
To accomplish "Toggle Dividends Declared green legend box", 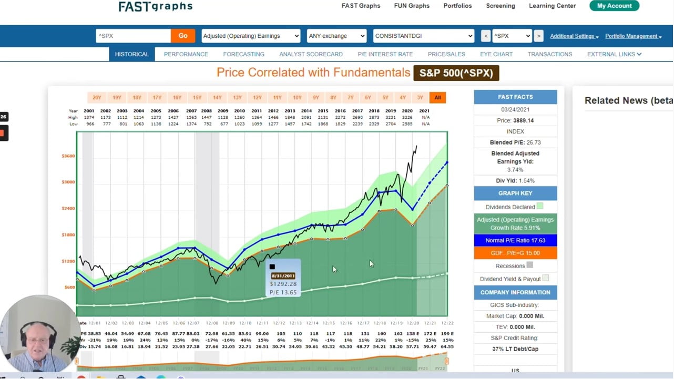I will (540, 207).
